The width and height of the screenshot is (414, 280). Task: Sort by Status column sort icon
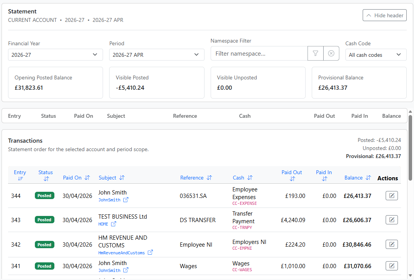(46, 179)
